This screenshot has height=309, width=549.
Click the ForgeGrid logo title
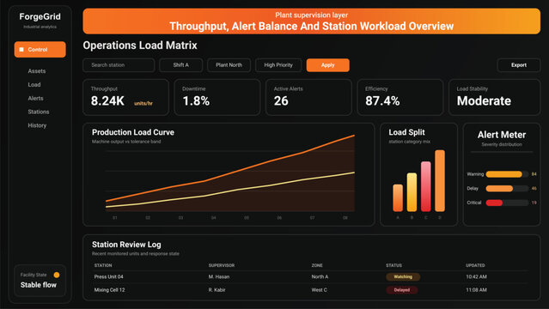tap(40, 16)
